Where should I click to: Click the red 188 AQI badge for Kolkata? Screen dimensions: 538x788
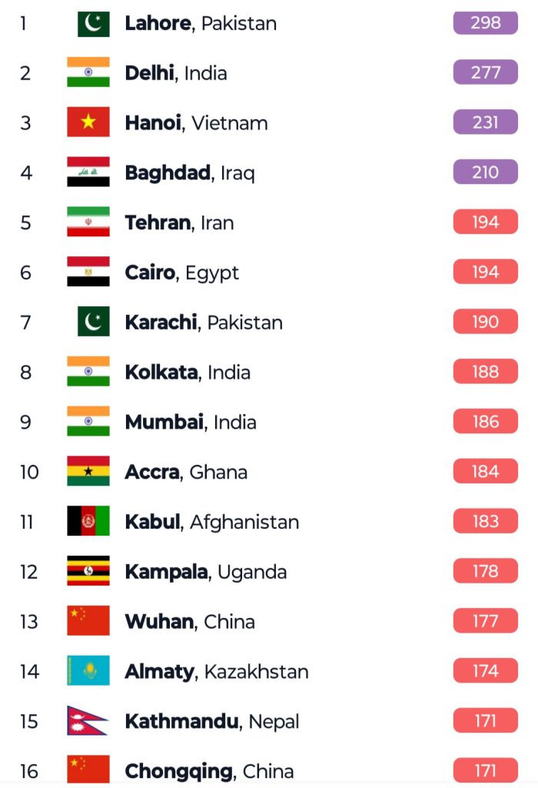tap(485, 372)
